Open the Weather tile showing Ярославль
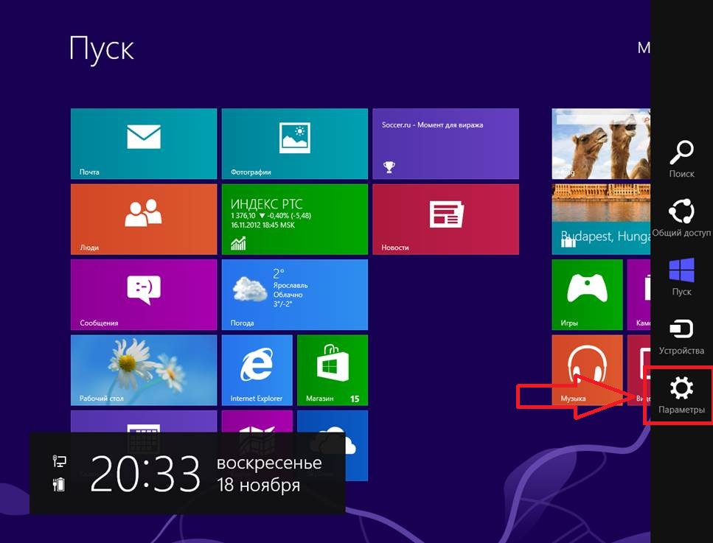This screenshot has width=713, height=543. [294, 294]
